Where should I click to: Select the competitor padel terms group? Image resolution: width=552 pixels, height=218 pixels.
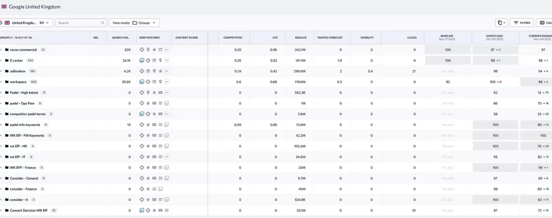click(28, 114)
